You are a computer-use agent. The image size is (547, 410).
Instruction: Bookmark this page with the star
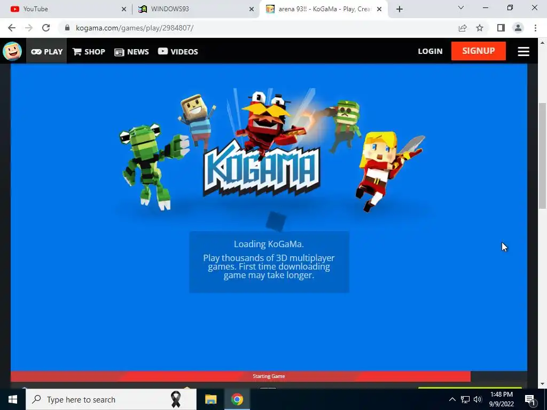tap(480, 28)
